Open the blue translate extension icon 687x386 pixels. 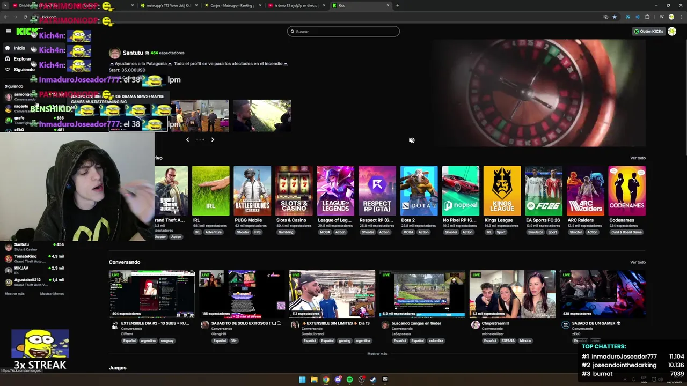(x=627, y=17)
